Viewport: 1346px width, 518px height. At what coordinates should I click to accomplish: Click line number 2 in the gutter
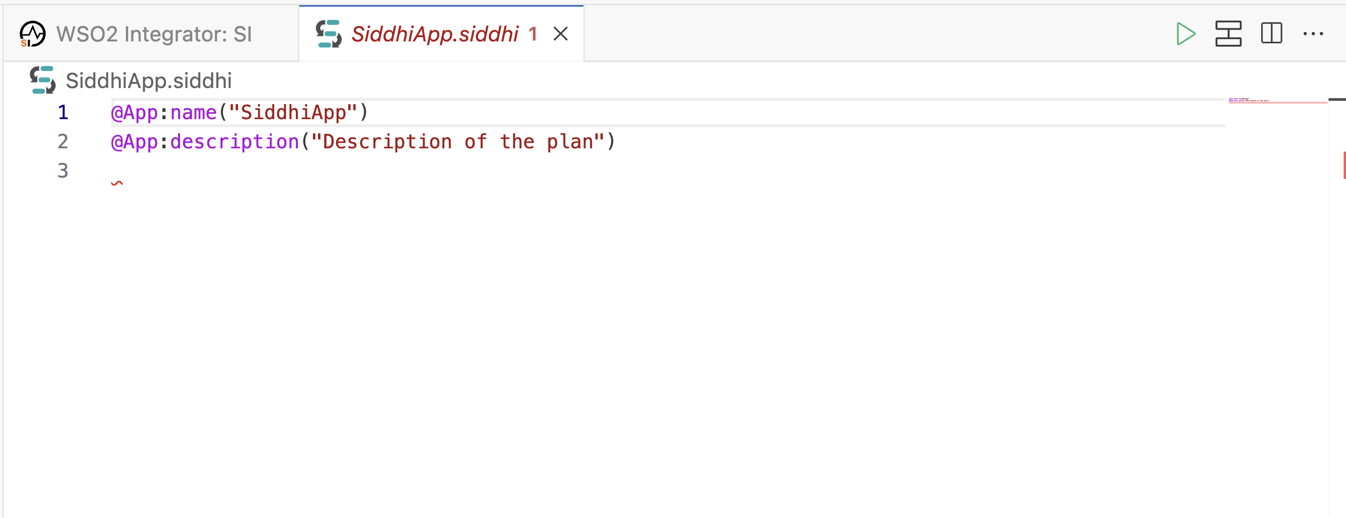coord(63,142)
